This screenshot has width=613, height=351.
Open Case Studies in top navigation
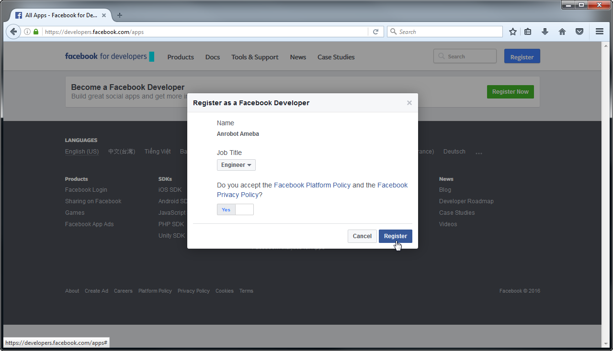(336, 57)
